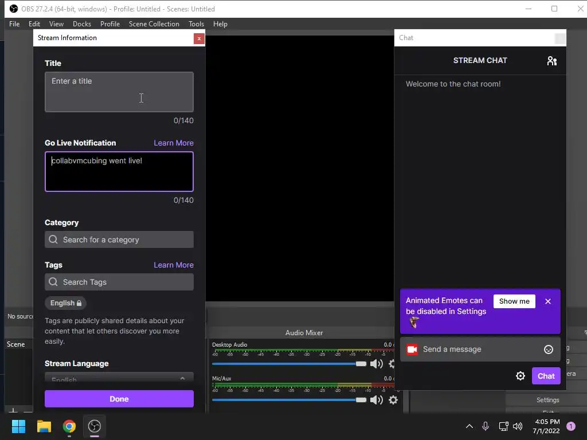Mute Desktop Audio speaker icon
Viewport: 587px width, 440px height.
tap(376, 364)
